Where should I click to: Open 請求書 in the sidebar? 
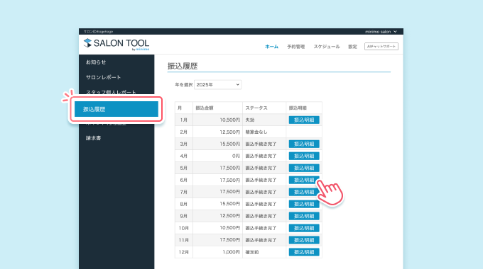[x=93, y=138]
